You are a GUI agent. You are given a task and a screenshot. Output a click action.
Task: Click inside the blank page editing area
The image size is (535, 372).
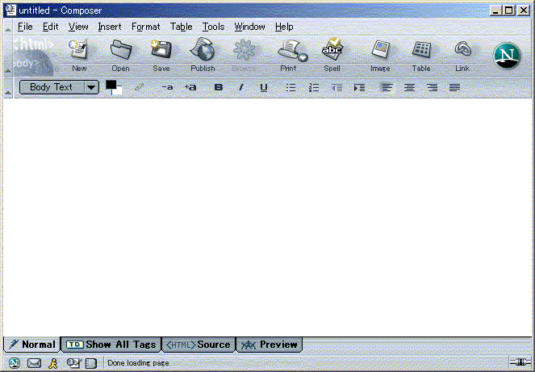(268, 217)
